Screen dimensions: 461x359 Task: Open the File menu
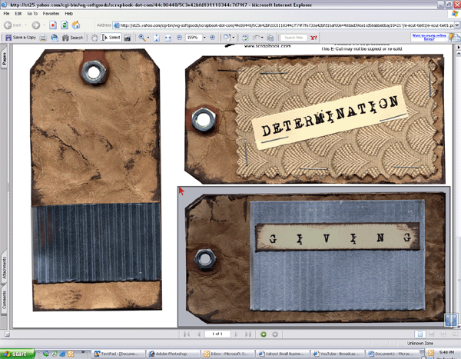pos(8,13)
